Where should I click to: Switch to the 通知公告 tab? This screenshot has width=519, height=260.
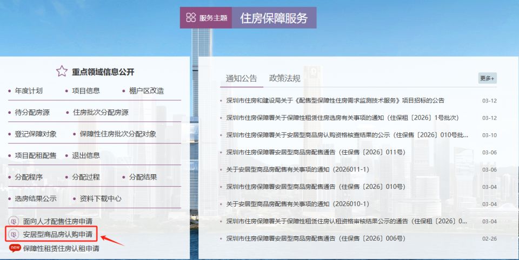(x=241, y=78)
